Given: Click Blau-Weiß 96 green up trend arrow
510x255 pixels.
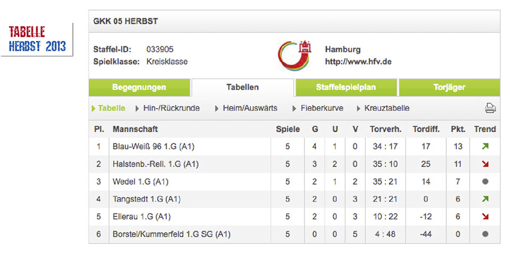Looking at the screenshot, I should click(x=484, y=147).
